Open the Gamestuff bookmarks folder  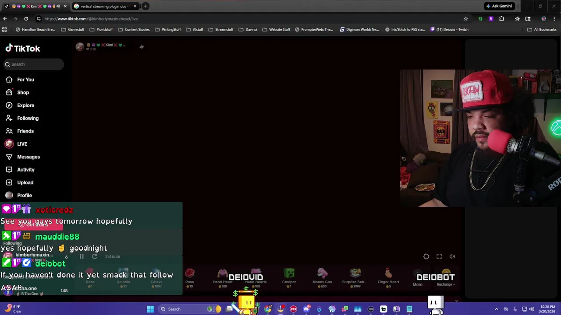pos(73,30)
